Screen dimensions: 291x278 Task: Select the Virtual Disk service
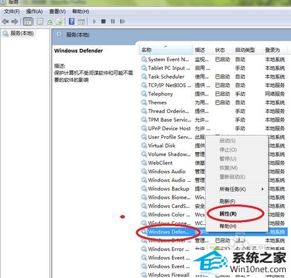(x=162, y=146)
